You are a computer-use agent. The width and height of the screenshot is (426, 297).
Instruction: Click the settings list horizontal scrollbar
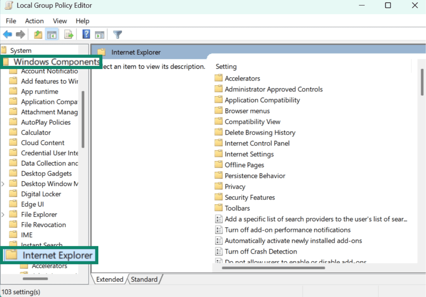(x=273, y=268)
